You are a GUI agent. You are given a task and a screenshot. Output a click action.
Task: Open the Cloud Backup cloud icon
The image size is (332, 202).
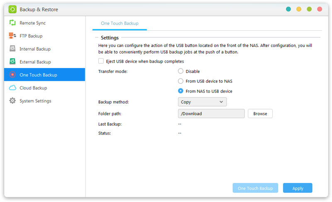[x=12, y=88]
